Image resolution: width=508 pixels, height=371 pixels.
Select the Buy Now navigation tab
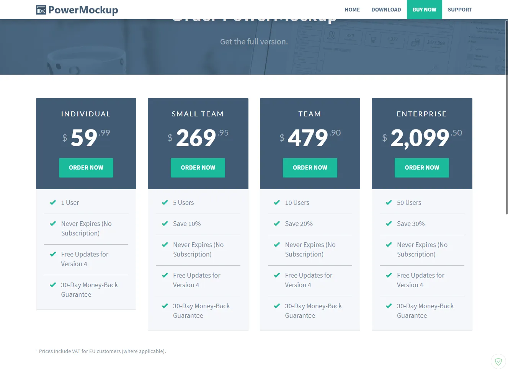(424, 10)
